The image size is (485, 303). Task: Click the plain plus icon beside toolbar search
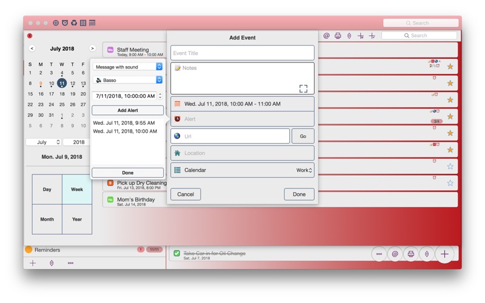(x=372, y=36)
